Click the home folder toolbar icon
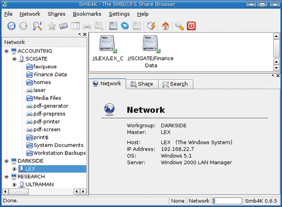The width and height of the screenshot is (282, 207). point(165,26)
